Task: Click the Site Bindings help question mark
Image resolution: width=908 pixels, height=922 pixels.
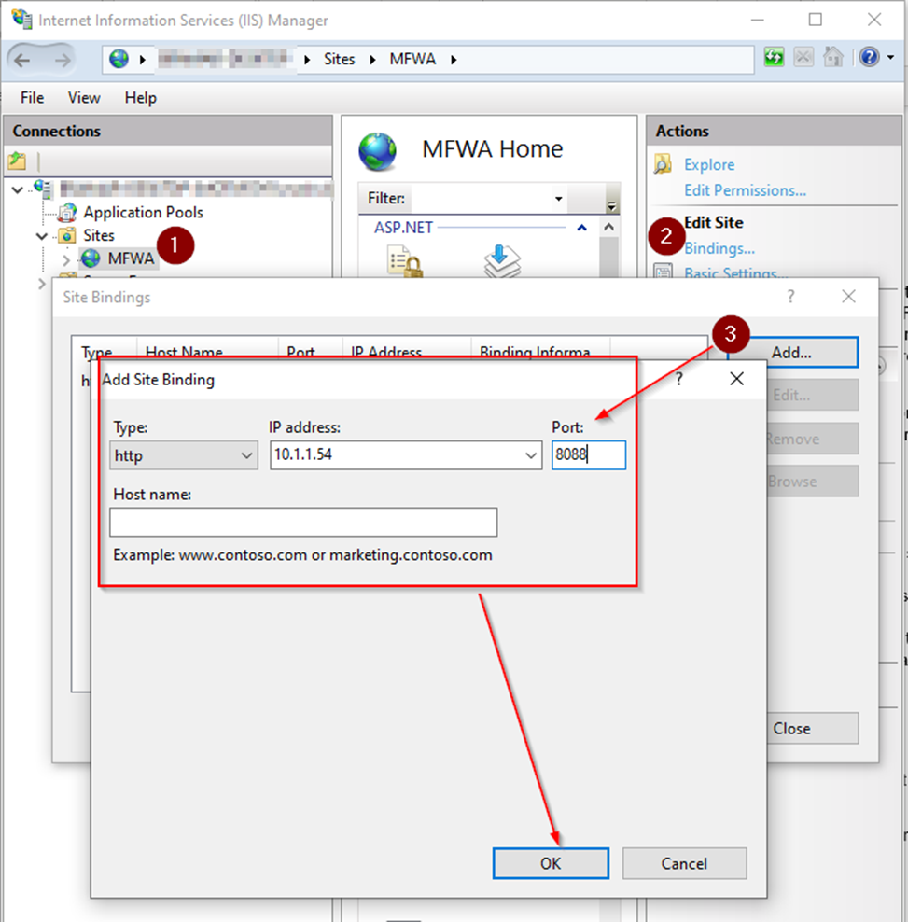Action: click(791, 297)
